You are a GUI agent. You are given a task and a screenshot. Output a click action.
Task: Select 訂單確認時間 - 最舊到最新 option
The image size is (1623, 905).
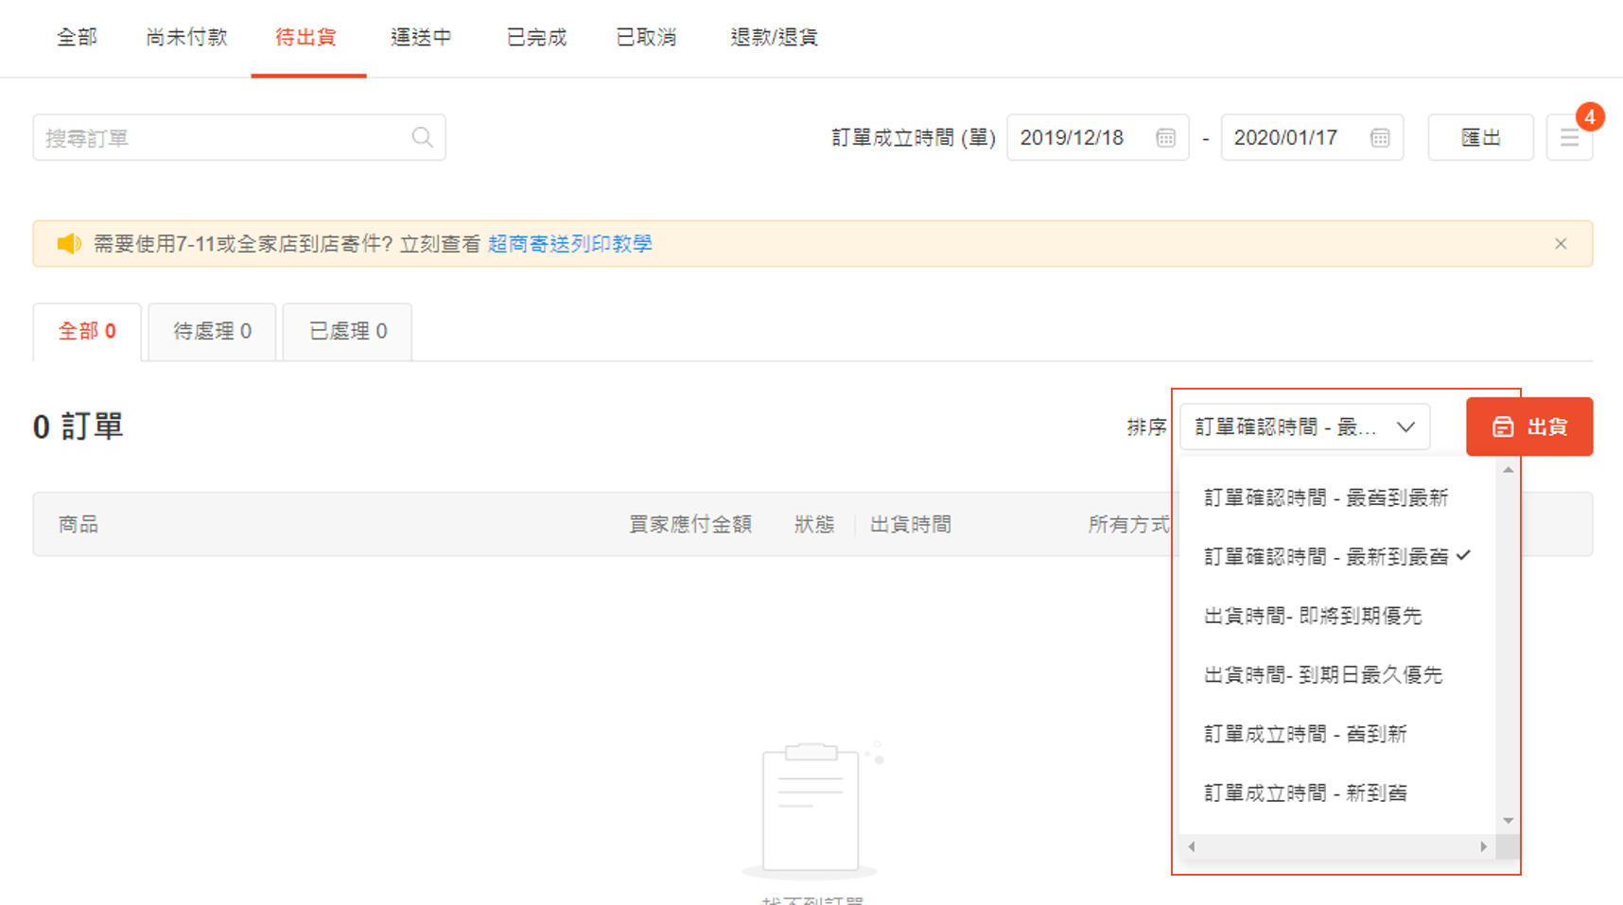click(1325, 498)
